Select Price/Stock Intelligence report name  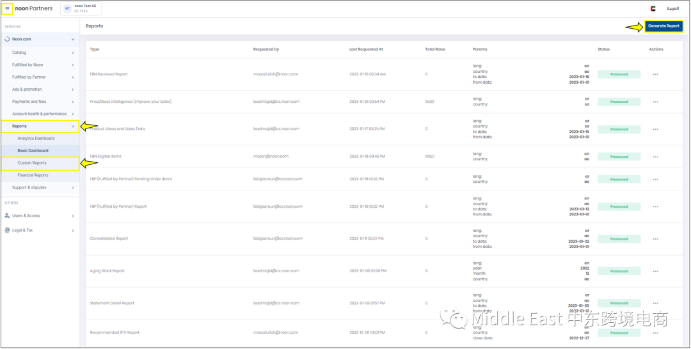point(131,102)
